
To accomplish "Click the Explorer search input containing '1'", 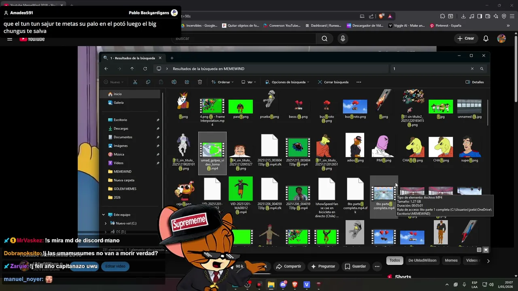I will click(429, 69).
